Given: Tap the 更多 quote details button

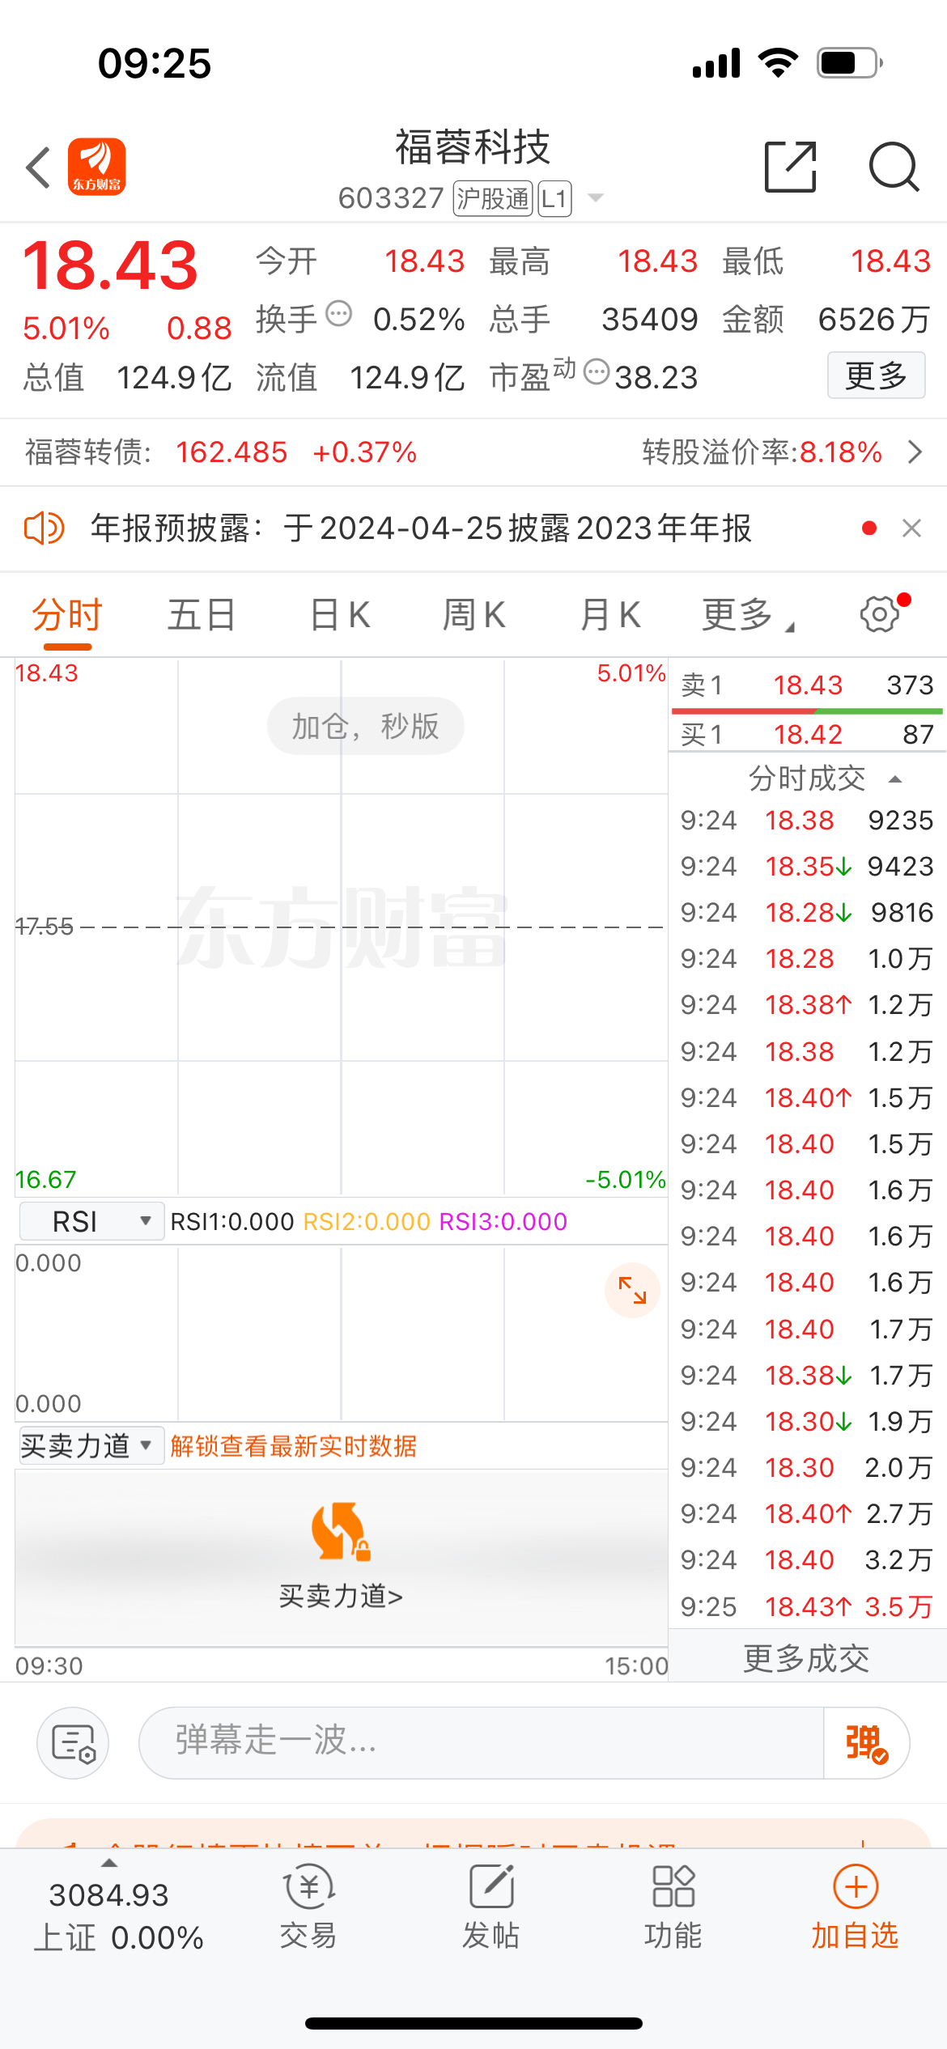Looking at the screenshot, I should coord(876,375).
